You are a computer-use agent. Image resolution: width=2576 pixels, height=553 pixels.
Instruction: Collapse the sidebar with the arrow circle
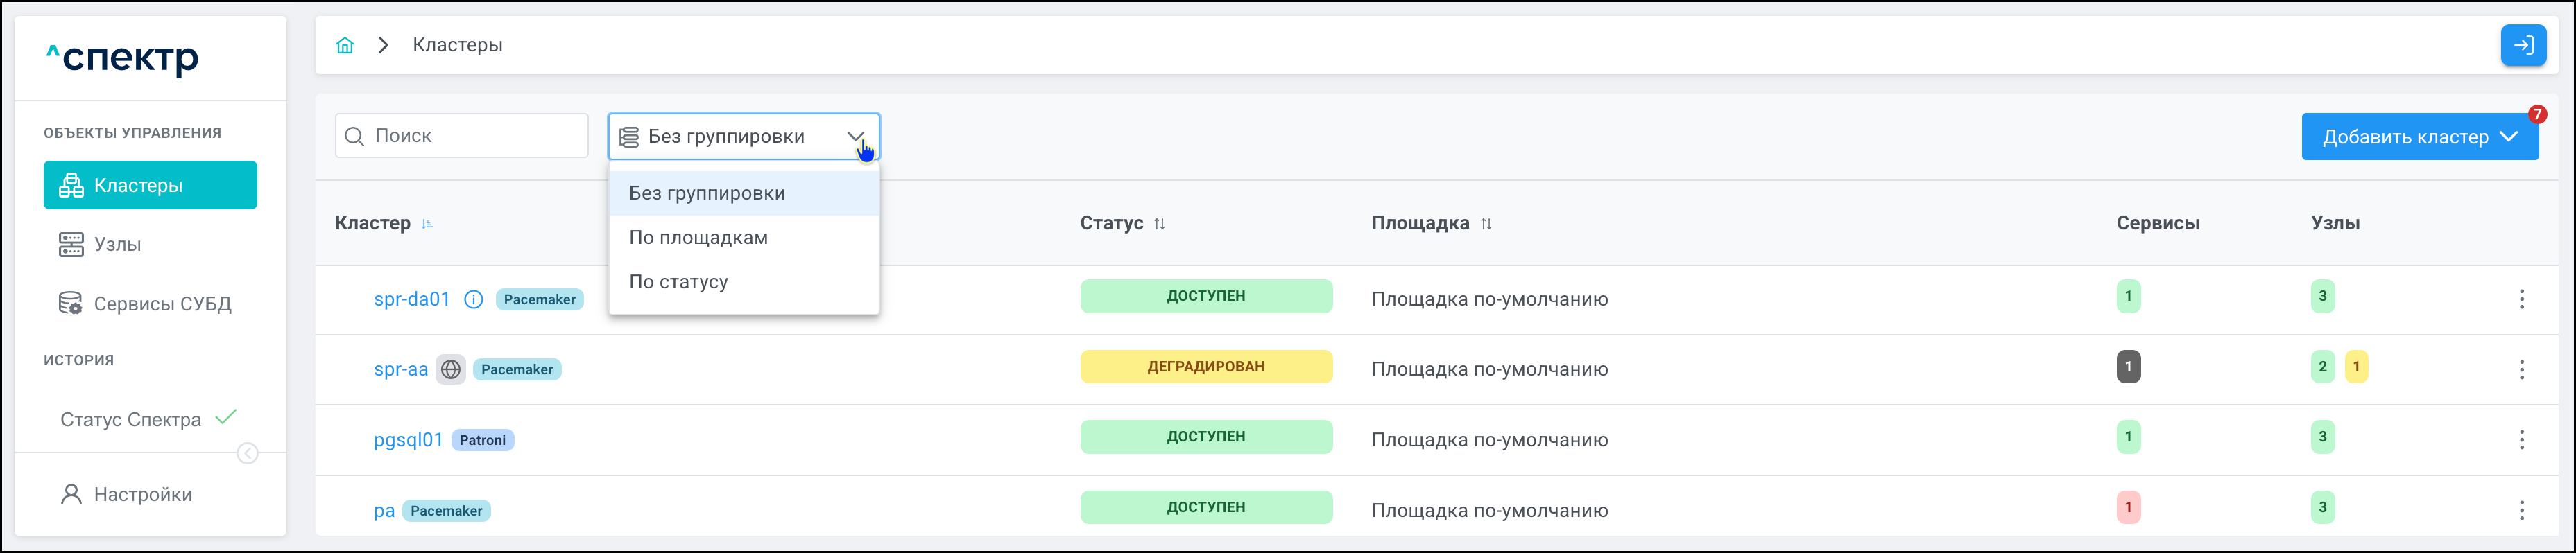[247, 454]
